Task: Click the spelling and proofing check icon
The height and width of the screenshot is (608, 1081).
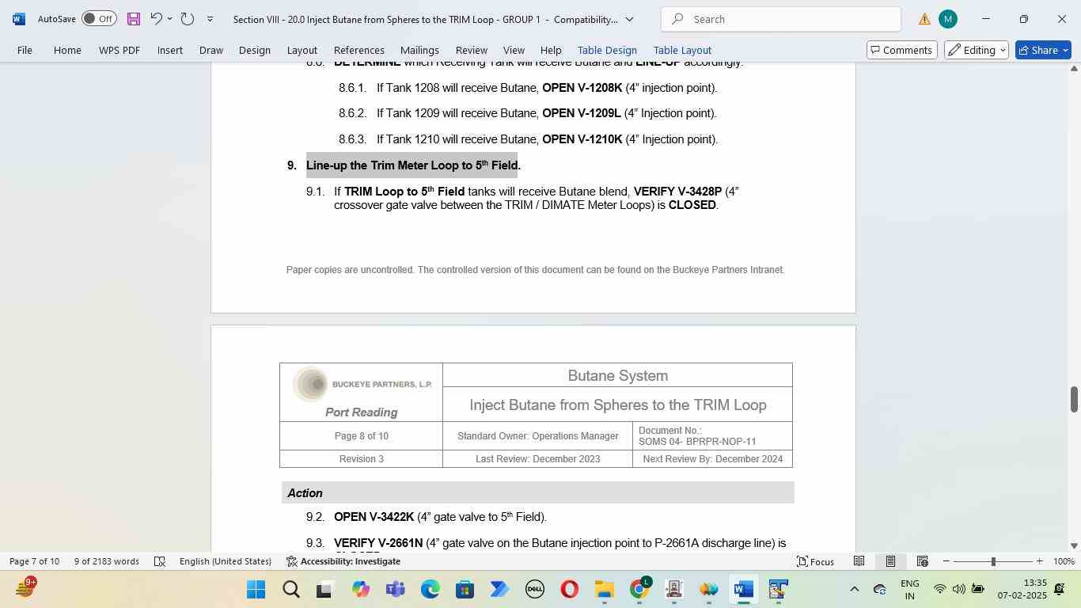Action: [160, 561]
